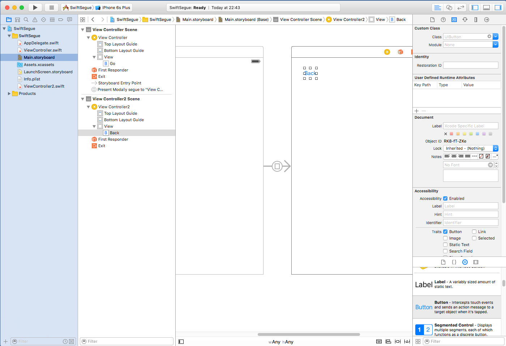
Task: Open the Attributes inspector
Action: [465, 19]
